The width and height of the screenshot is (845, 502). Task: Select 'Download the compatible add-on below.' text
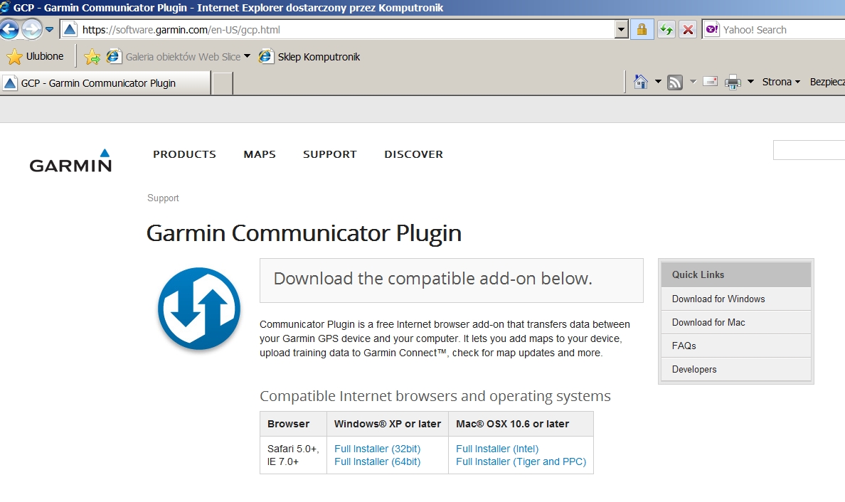coord(432,279)
